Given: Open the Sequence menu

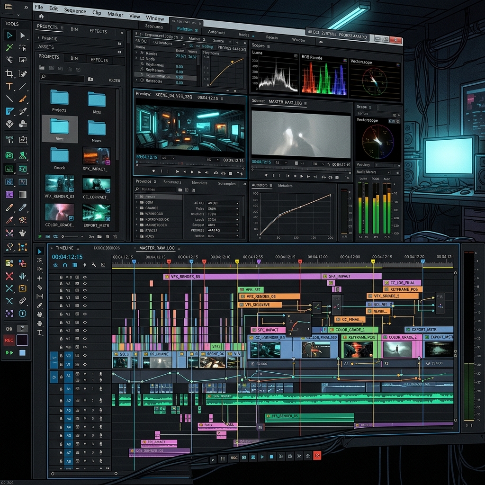Looking at the screenshot, I should coord(75,10).
